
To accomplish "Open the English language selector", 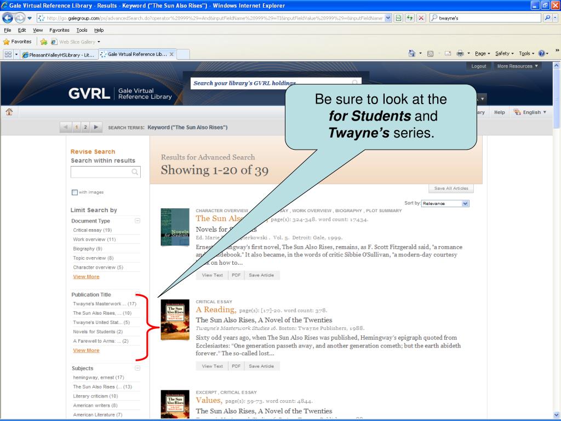I will click(x=530, y=112).
